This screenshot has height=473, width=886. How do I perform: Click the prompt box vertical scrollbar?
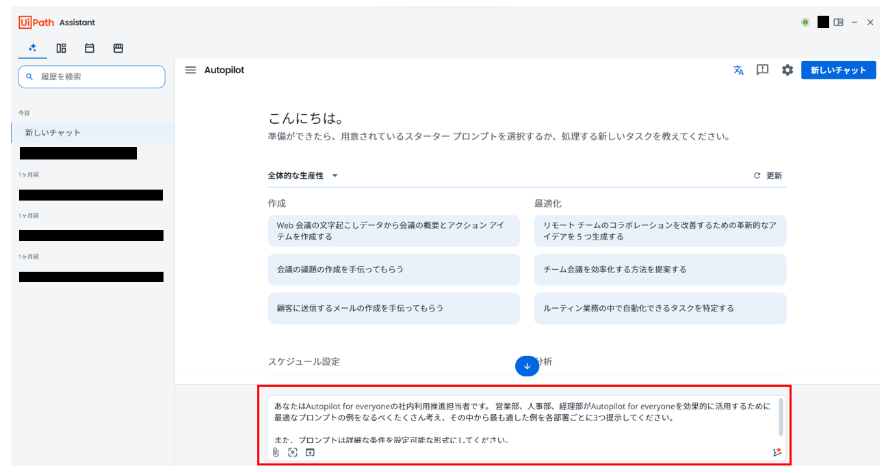click(781, 417)
